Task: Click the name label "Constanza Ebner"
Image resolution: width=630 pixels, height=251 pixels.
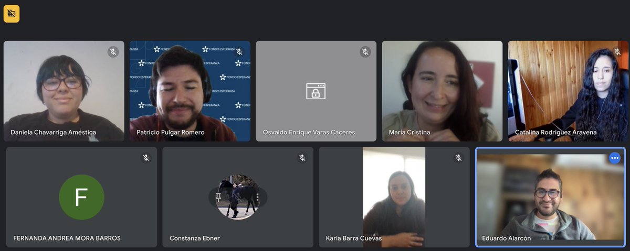Action: (x=195, y=238)
